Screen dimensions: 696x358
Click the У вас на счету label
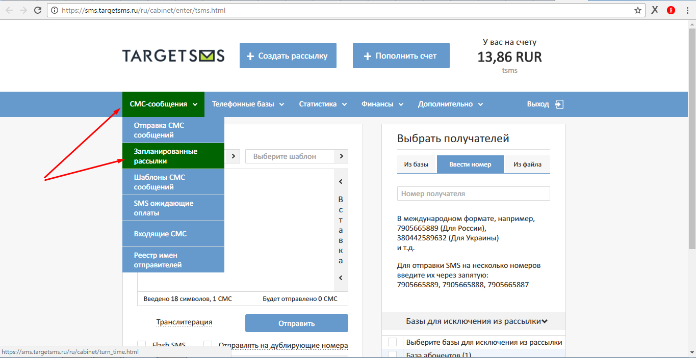[509, 42]
